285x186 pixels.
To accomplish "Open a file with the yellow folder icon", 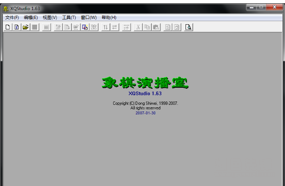I will point(26,27).
